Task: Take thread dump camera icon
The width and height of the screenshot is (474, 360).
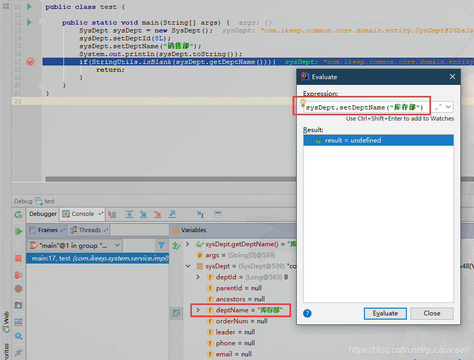Action: pos(18,306)
